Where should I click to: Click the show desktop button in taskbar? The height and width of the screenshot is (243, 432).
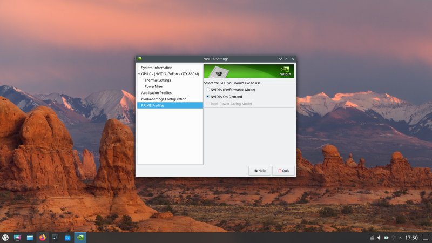point(426,238)
